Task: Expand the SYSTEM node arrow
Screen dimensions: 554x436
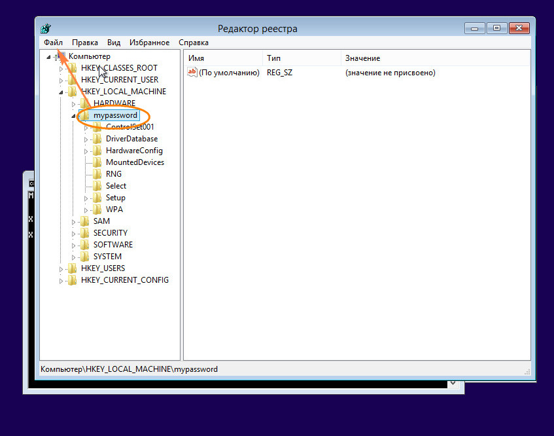Action: pyautogui.click(x=73, y=257)
